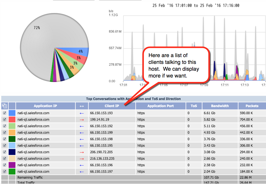Uncheck the row for client 66.150.153.195

coord(4,146)
